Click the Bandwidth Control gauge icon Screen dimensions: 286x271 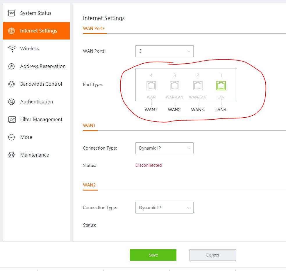(x=12, y=84)
